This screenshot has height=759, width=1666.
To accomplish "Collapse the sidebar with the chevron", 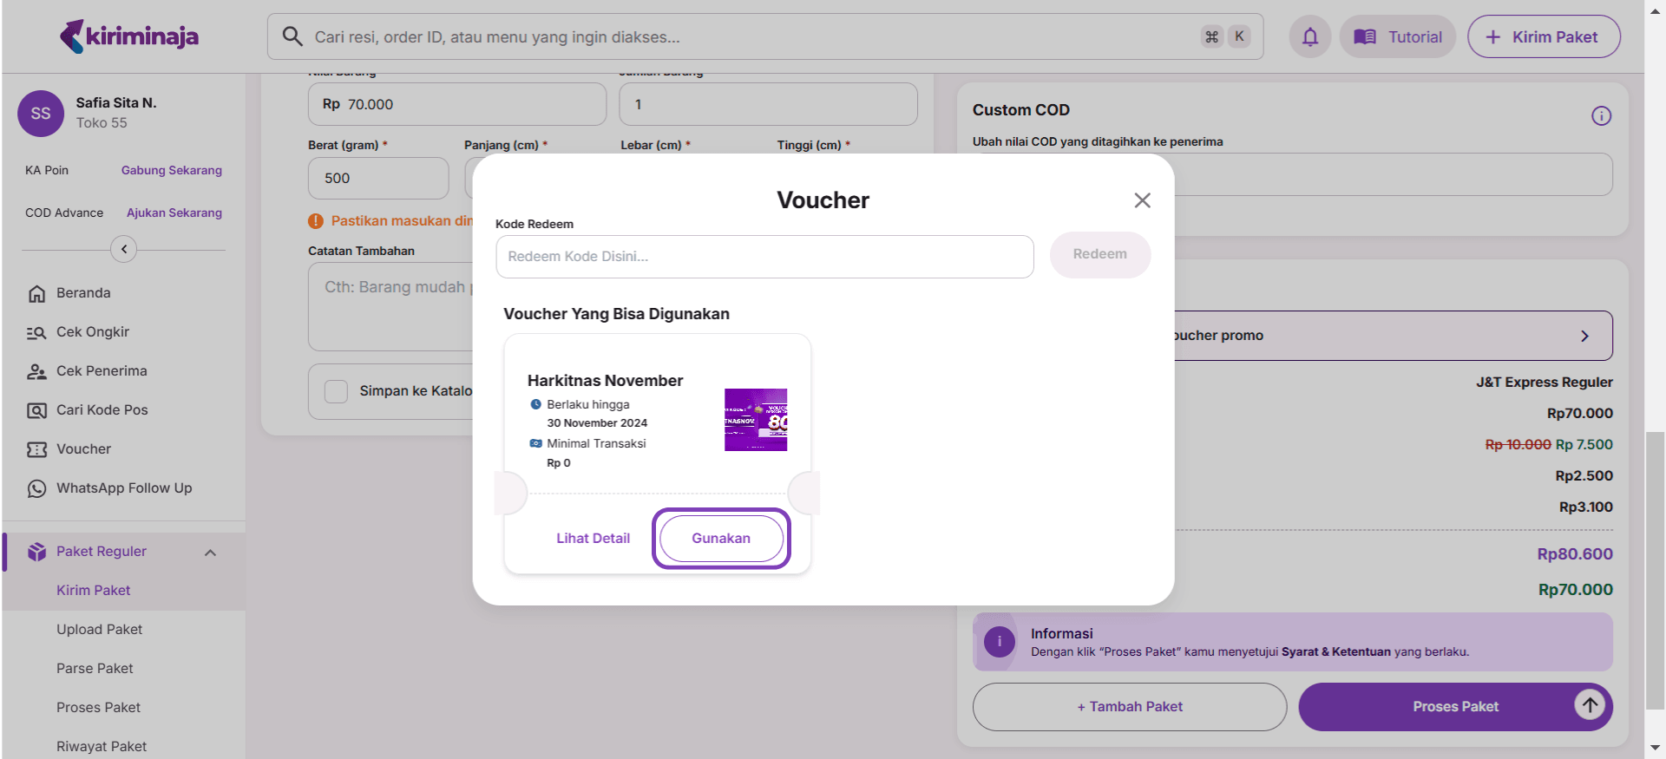I will tap(124, 250).
